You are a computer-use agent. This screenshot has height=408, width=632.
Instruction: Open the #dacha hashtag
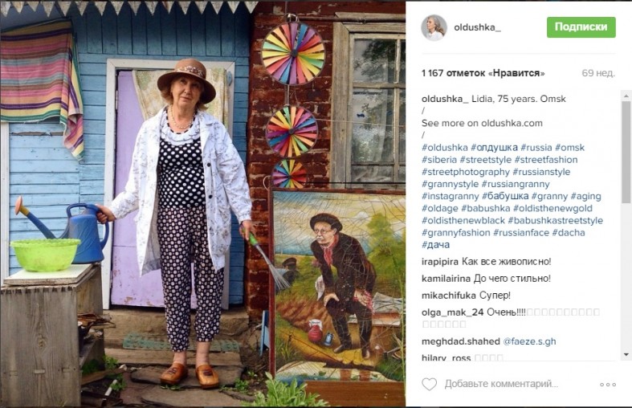pyautogui.click(x=569, y=232)
